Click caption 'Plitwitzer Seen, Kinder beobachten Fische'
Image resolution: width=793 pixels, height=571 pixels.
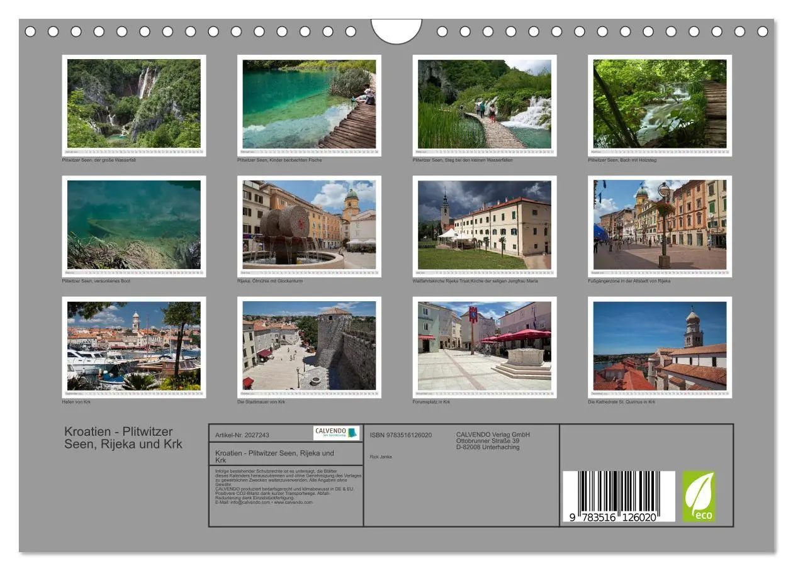click(x=279, y=160)
